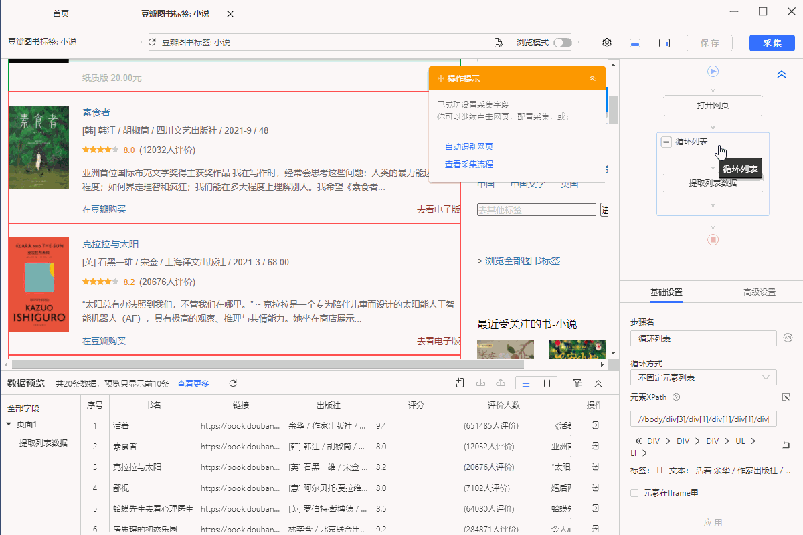Click the 查看采集流程 link
This screenshot has height=535, width=803.
click(469, 164)
